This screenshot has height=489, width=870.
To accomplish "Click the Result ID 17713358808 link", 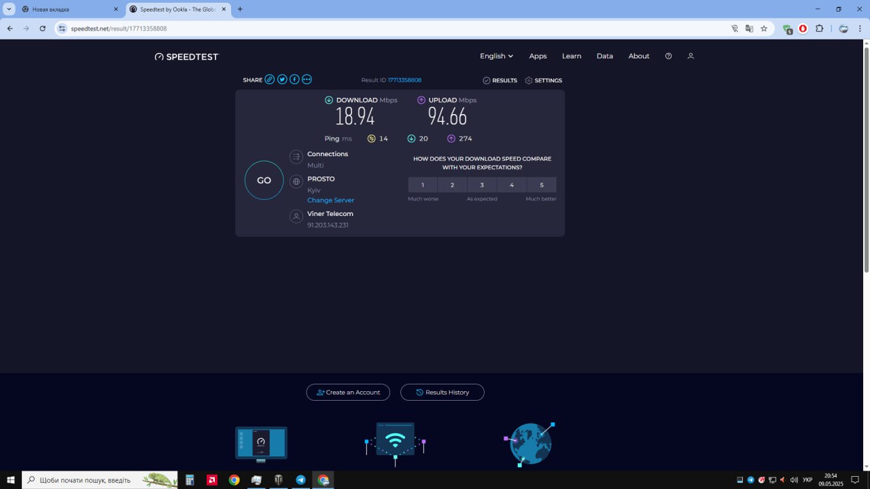I will [404, 80].
